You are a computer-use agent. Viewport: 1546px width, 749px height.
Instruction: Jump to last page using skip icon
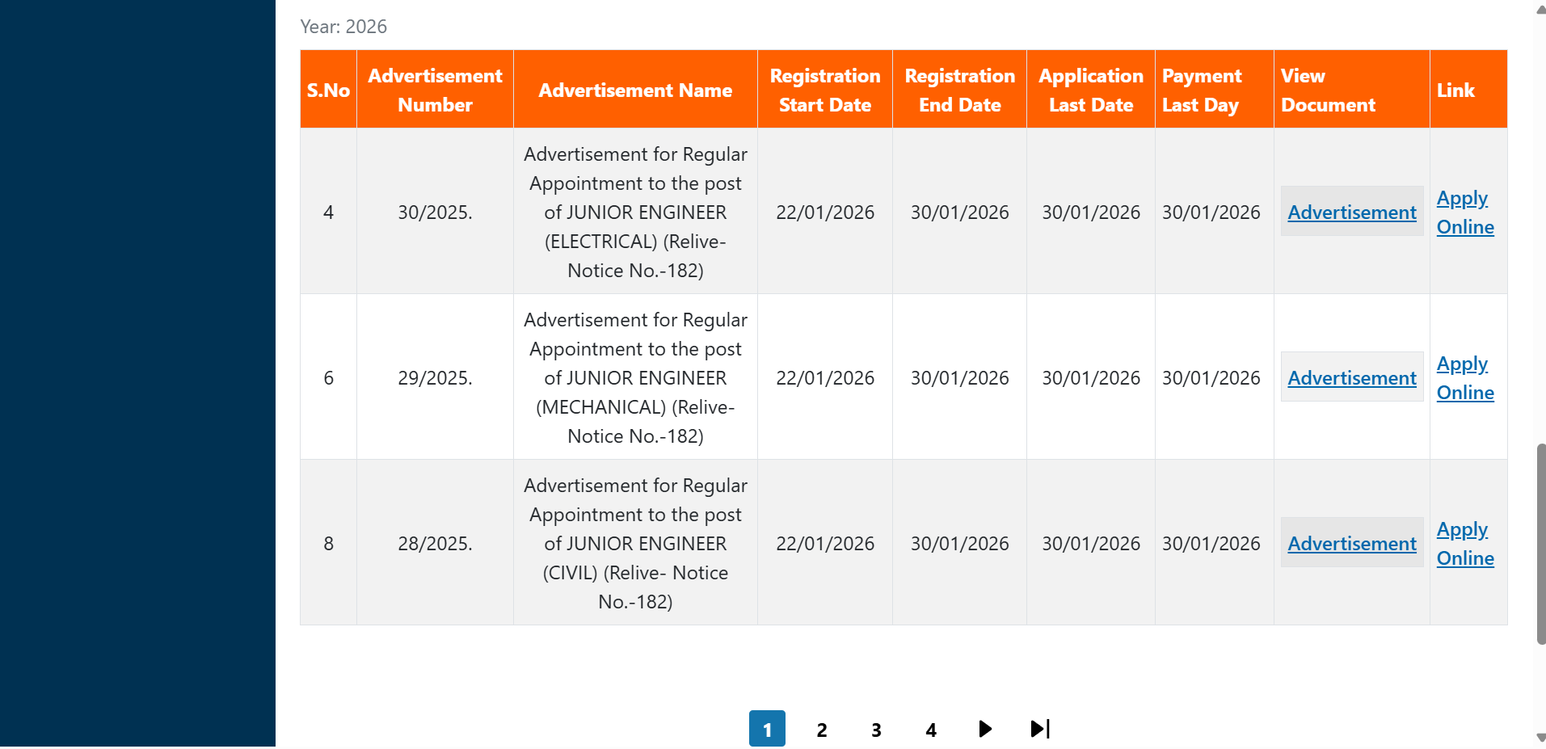click(x=1039, y=728)
